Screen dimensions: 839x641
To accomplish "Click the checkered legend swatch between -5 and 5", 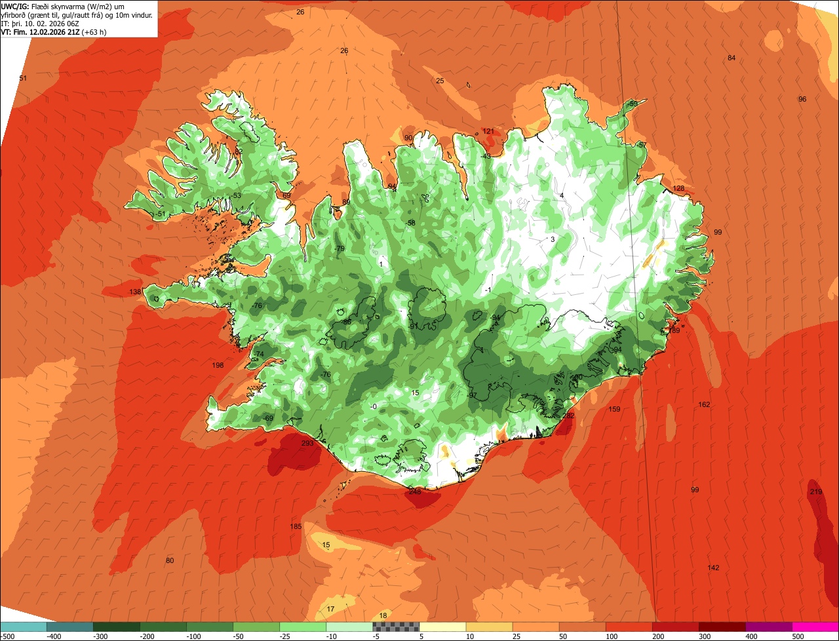I will [x=397, y=627].
